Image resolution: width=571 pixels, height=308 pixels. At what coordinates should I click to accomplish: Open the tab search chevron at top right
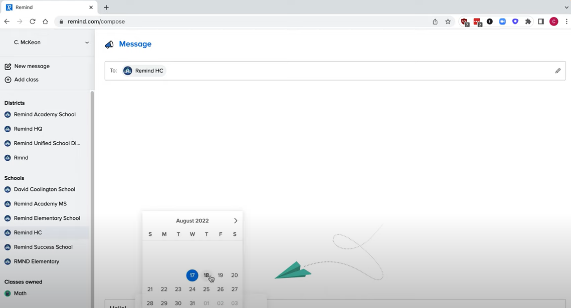click(566, 7)
